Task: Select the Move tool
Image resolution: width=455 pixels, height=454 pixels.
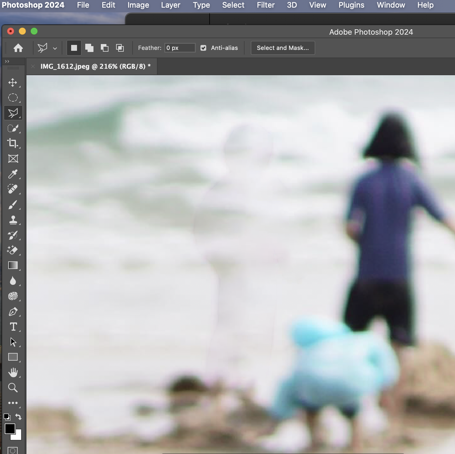Action: pyautogui.click(x=13, y=83)
